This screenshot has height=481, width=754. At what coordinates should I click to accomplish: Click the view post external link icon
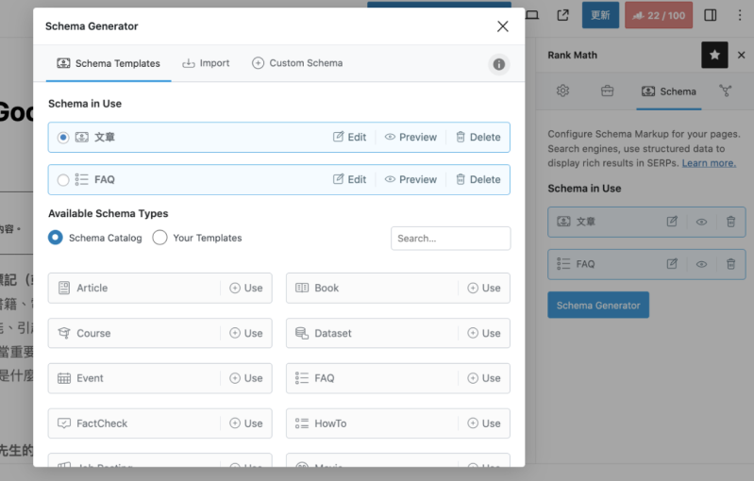click(562, 15)
